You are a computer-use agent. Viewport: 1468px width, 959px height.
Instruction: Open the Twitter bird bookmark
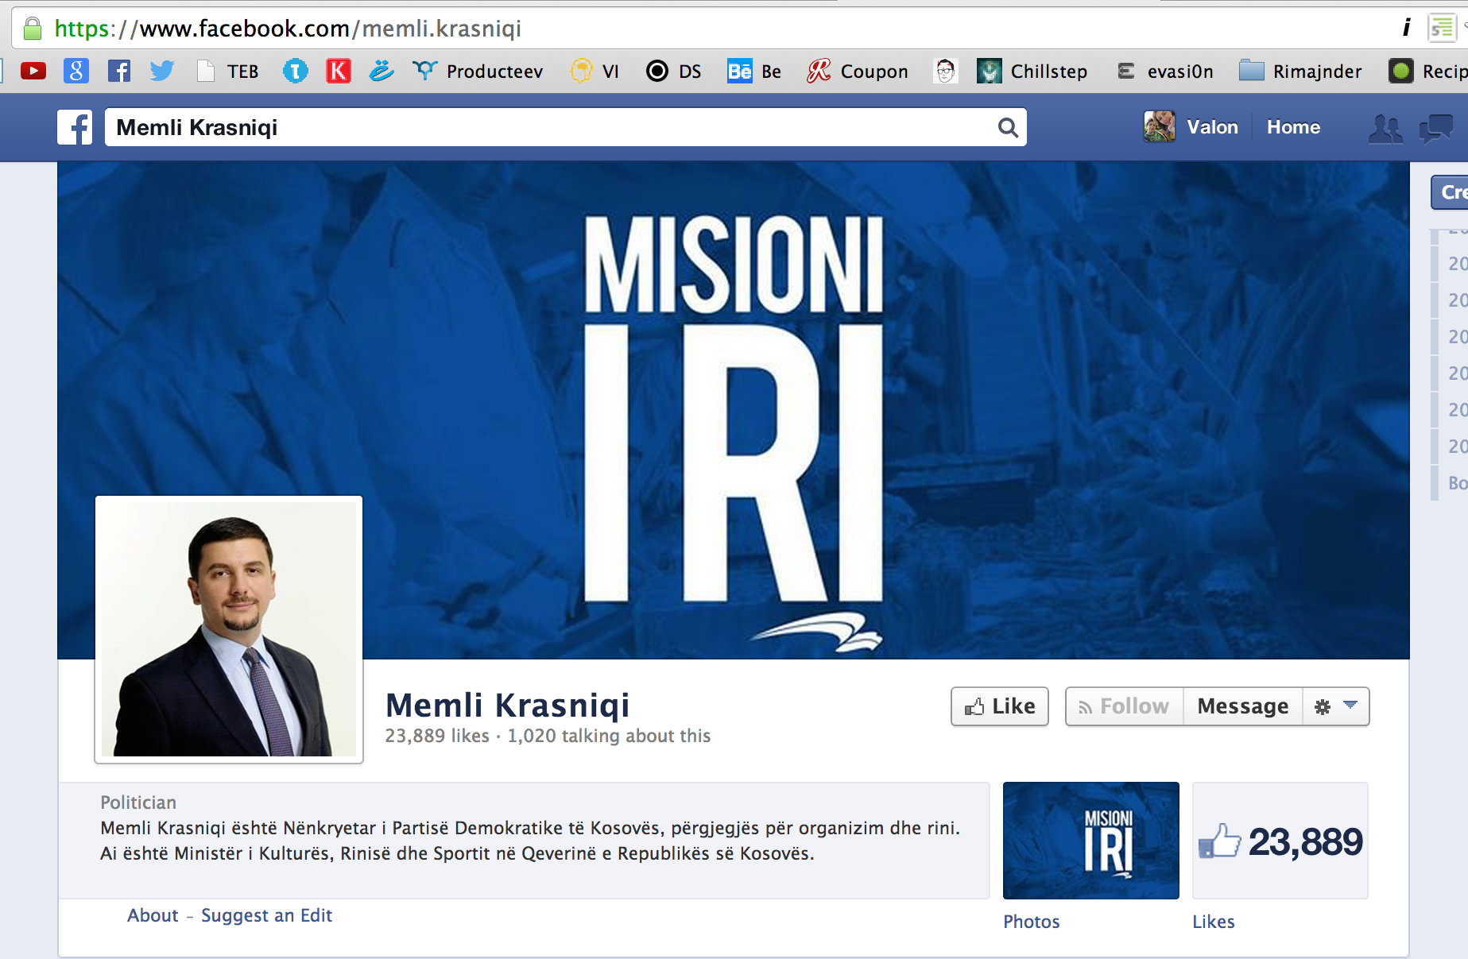pos(162,72)
